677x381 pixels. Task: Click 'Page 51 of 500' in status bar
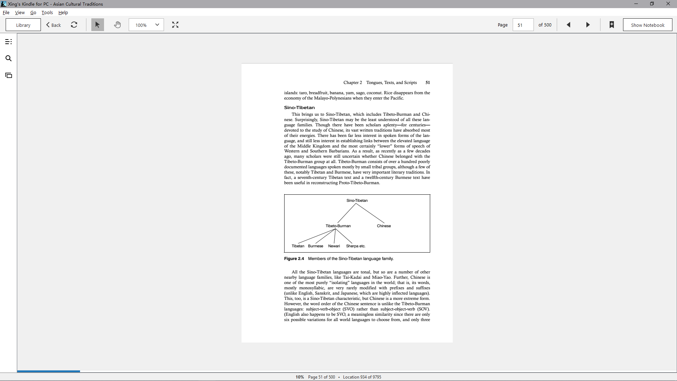coord(321,377)
